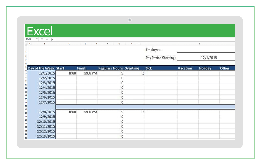Select the Start time 8:00 for 12/1/2015
This screenshot has height=166, width=259.
point(66,73)
